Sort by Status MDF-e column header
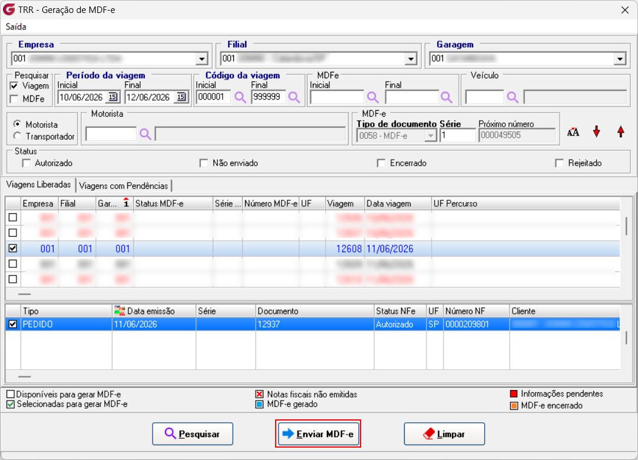 (x=173, y=203)
